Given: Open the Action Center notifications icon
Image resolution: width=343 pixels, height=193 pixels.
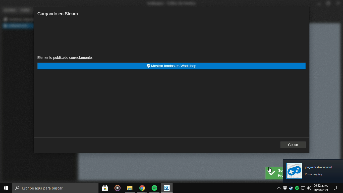Looking at the screenshot, I should pyautogui.click(x=334, y=188).
